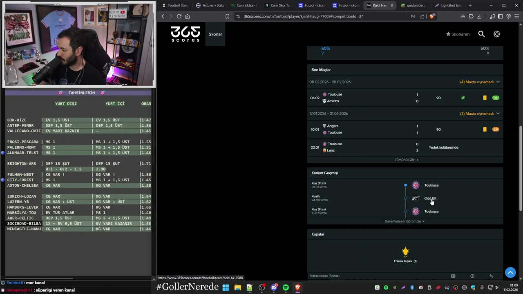The height and width of the screenshot is (294, 523).
Task: Switch to quickabdest tab
Action: [x=413, y=5]
